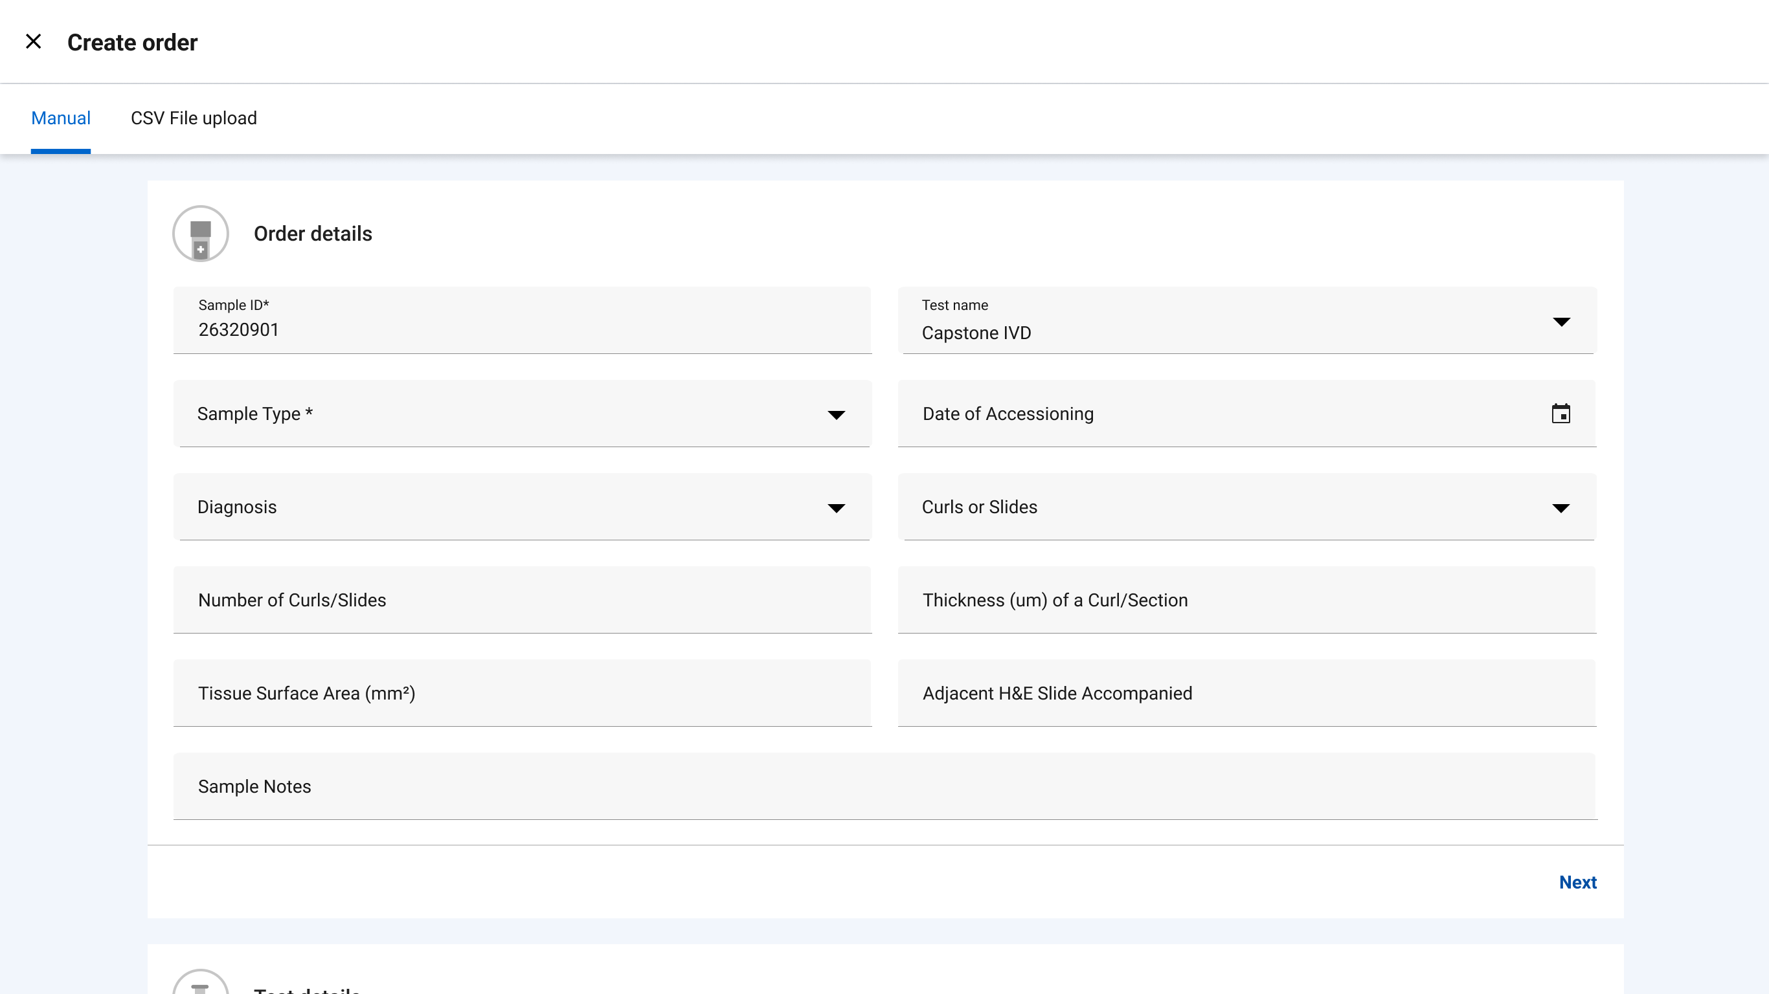Close the Create order screen
This screenshot has height=994, width=1769.
[x=34, y=41]
